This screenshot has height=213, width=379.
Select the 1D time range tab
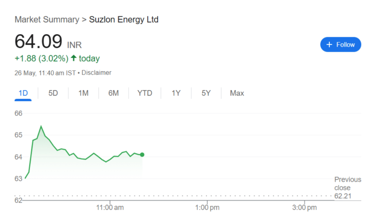(23, 93)
